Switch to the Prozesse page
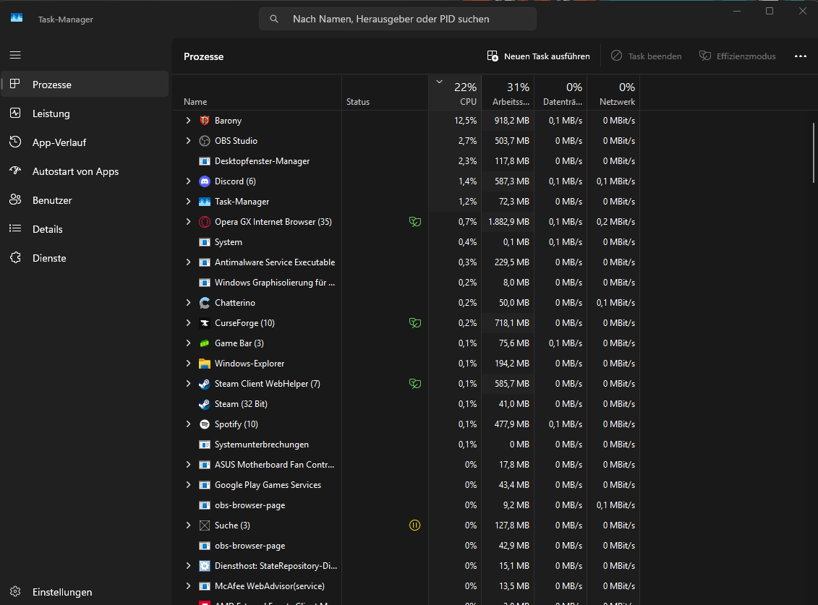 click(85, 85)
